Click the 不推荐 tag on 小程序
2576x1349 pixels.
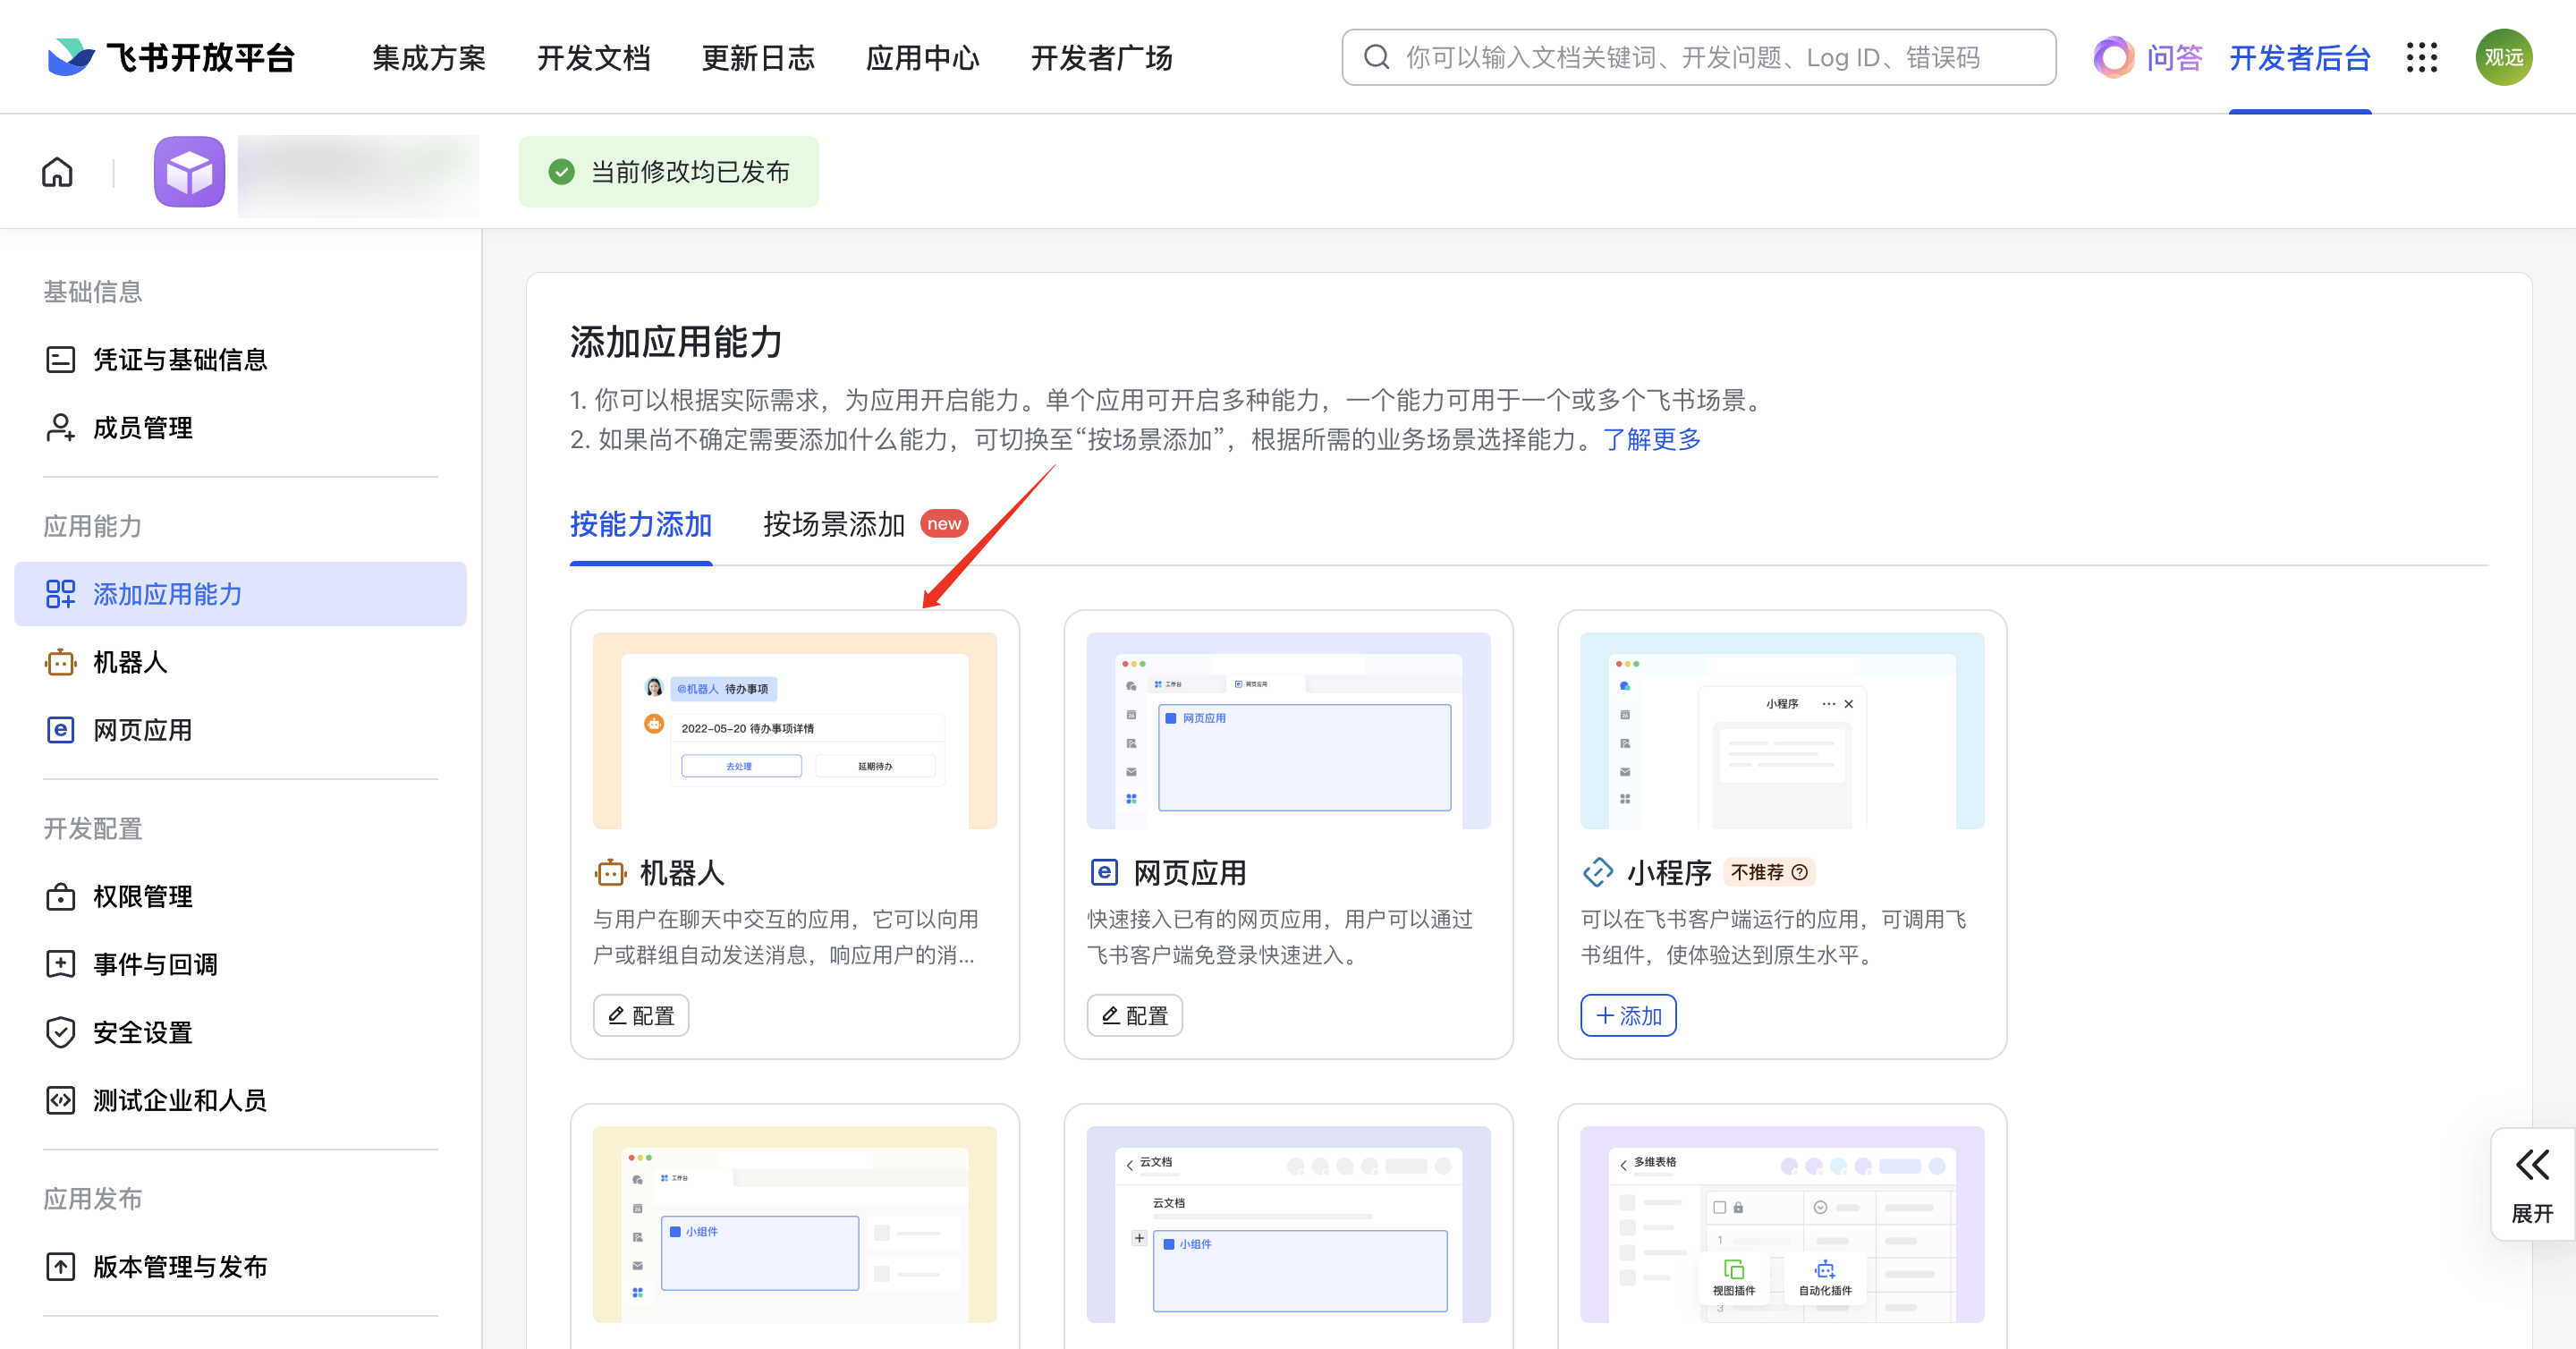point(1769,872)
